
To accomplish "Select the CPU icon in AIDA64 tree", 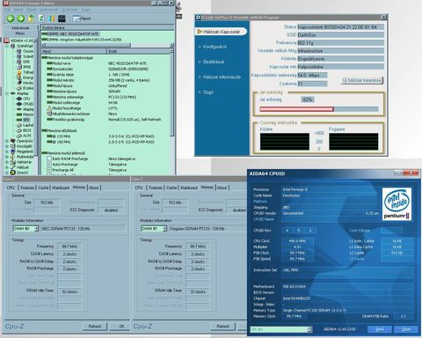I will tap(19, 99).
